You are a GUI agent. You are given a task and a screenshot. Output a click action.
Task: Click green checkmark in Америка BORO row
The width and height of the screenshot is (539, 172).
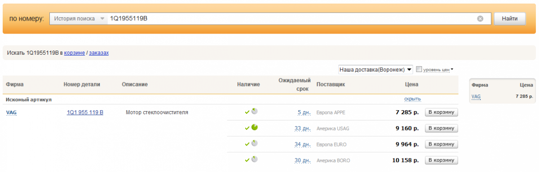click(247, 160)
